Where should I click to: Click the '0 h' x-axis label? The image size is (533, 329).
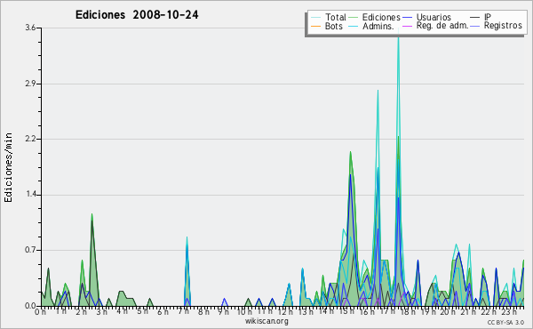point(40,311)
